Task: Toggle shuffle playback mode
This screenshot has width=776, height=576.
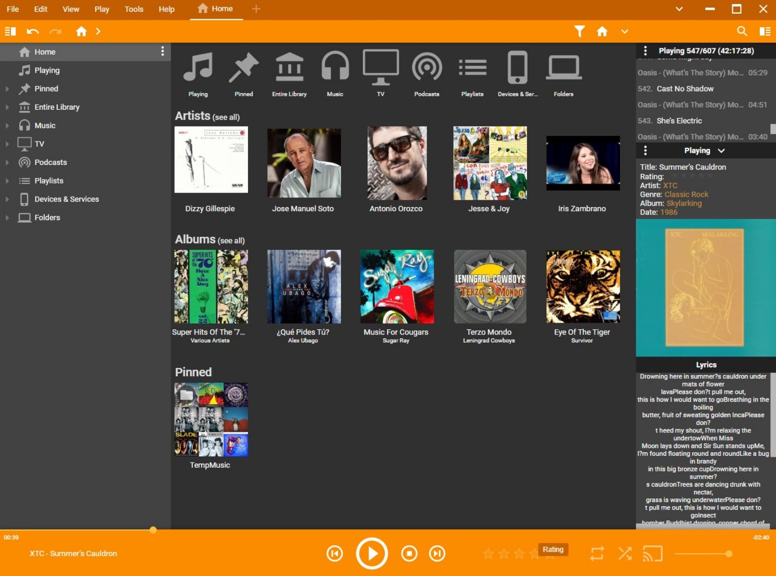Action: pyautogui.click(x=625, y=553)
